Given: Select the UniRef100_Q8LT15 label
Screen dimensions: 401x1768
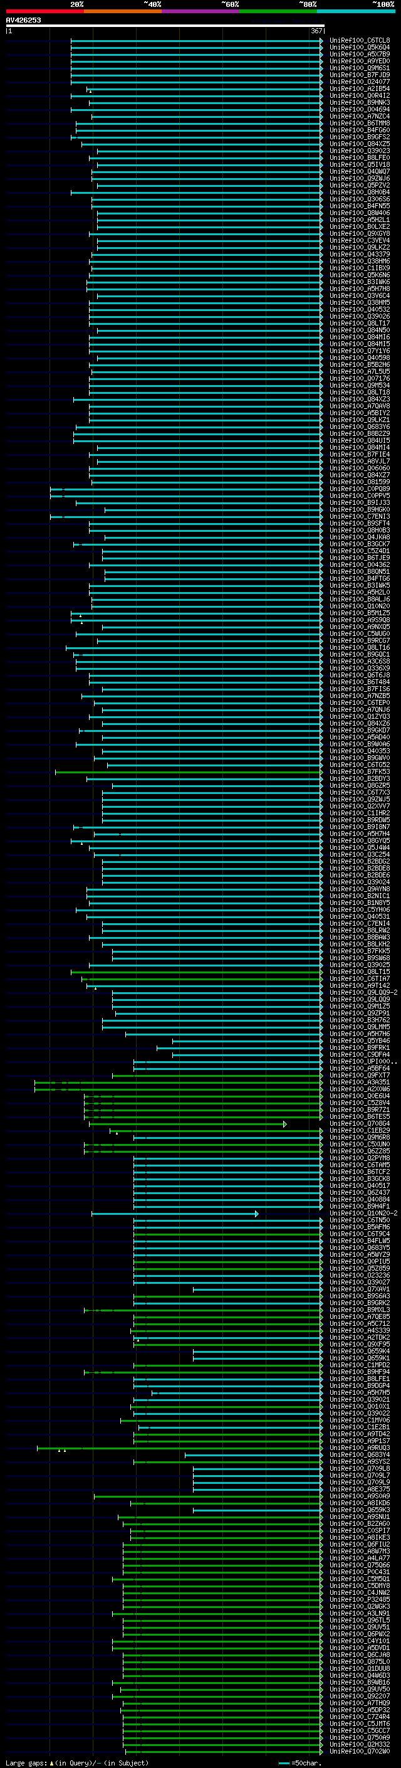Looking at the screenshot, I should (x=360, y=972).
